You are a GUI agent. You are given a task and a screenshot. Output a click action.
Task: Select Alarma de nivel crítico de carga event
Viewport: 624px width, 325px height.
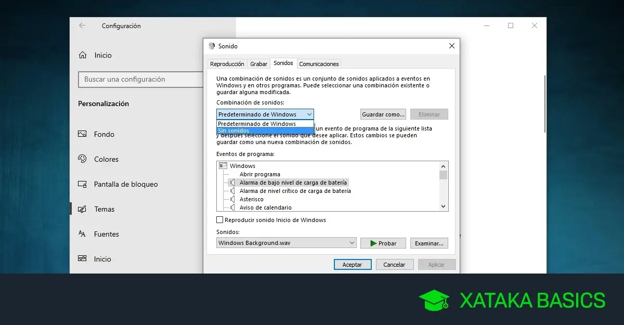tap(295, 191)
